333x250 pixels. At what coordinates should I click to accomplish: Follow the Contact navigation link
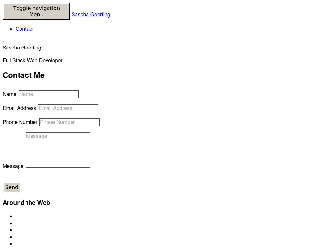[x=25, y=29]
